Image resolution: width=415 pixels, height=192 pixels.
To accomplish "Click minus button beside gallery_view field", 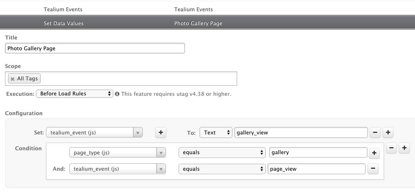I will (x=375, y=133).
